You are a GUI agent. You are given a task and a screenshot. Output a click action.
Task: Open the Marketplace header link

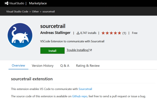click(x=38, y=3)
